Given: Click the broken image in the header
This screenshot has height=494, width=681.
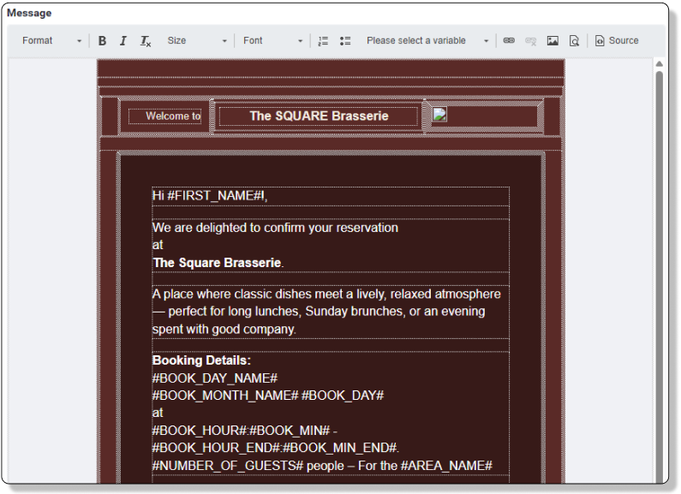Looking at the screenshot, I should pyautogui.click(x=439, y=115).
